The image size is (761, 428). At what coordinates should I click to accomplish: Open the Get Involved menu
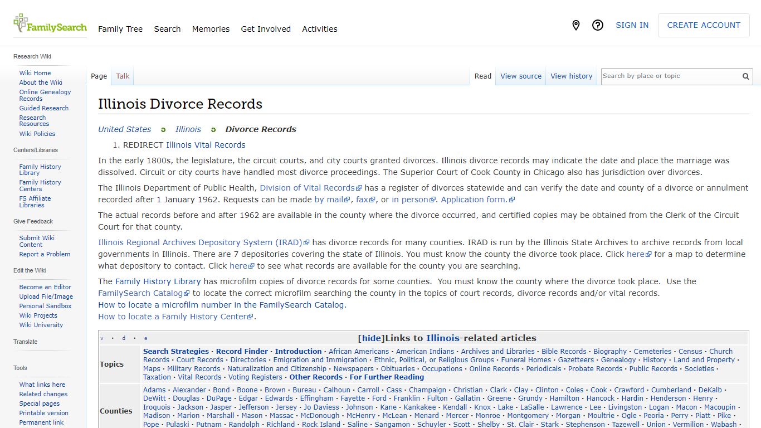[x=266, y=29]
